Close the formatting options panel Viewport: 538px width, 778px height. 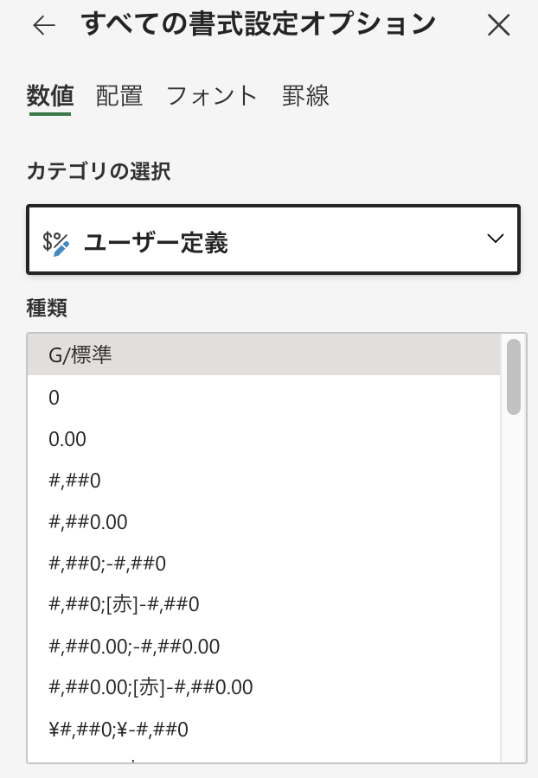tap(499, 26)
